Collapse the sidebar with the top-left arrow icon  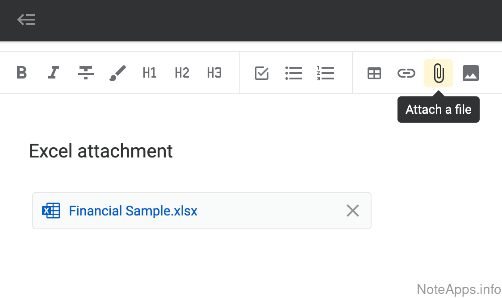26,20
